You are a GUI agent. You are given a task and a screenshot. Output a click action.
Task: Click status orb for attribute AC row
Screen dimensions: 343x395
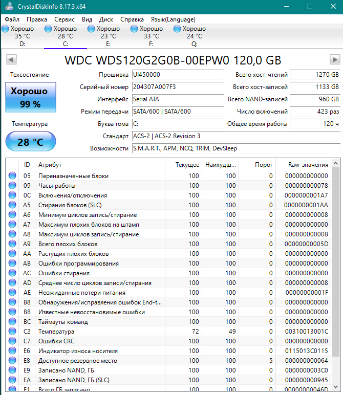tap(12, 273)
